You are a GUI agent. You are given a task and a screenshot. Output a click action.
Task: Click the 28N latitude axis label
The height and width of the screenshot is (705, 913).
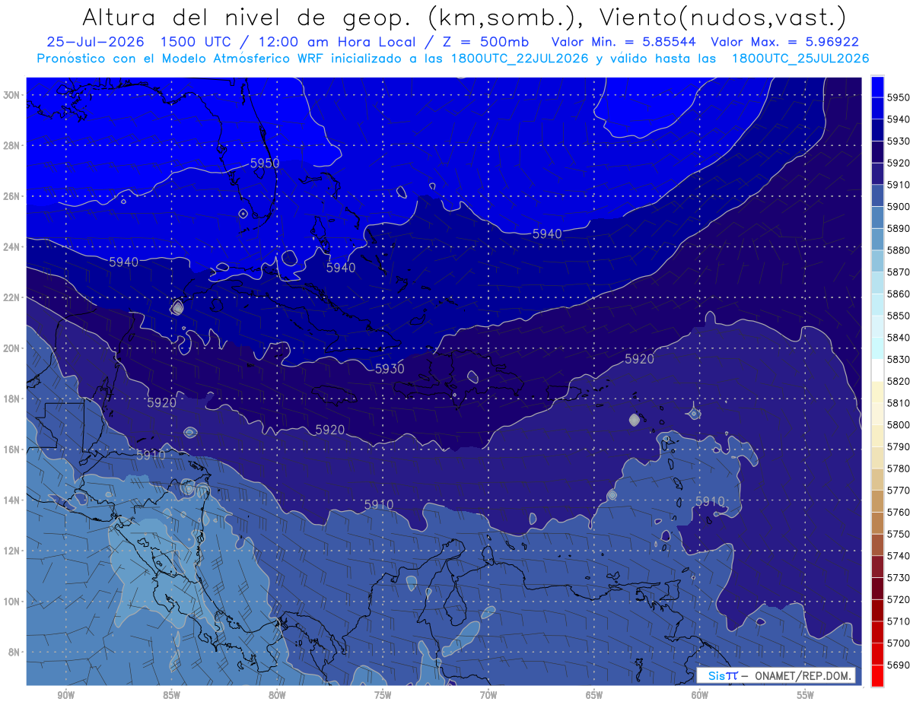[x=13, y=145]
